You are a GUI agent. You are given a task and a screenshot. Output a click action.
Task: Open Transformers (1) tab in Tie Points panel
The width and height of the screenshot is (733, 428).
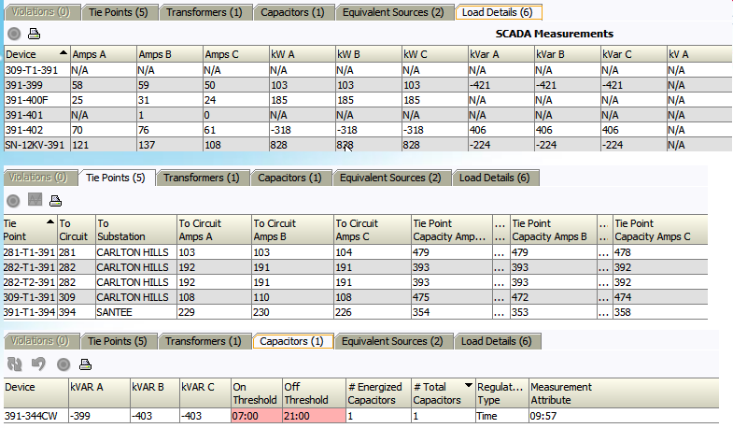coord(202,178)
